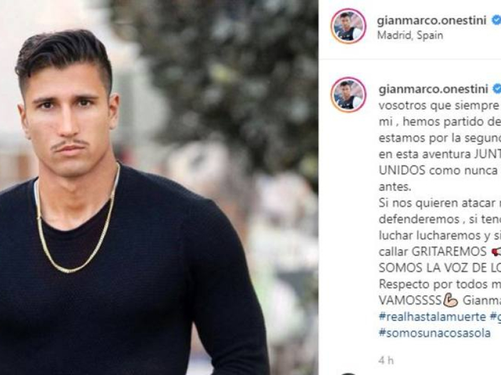
Task: Click the verified badge next to the caption username
Action: (497, 89)
